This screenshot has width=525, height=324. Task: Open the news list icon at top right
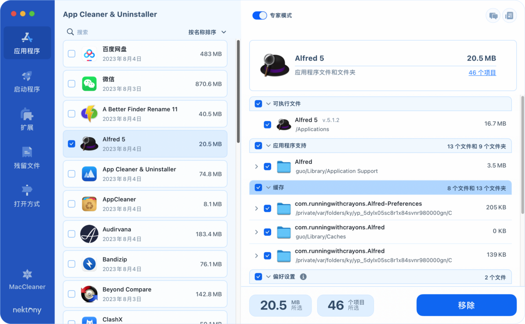pyautogui.click(x=509, y=16)
